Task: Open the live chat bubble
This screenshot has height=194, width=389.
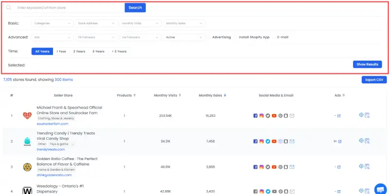Action: coord(381,189)
